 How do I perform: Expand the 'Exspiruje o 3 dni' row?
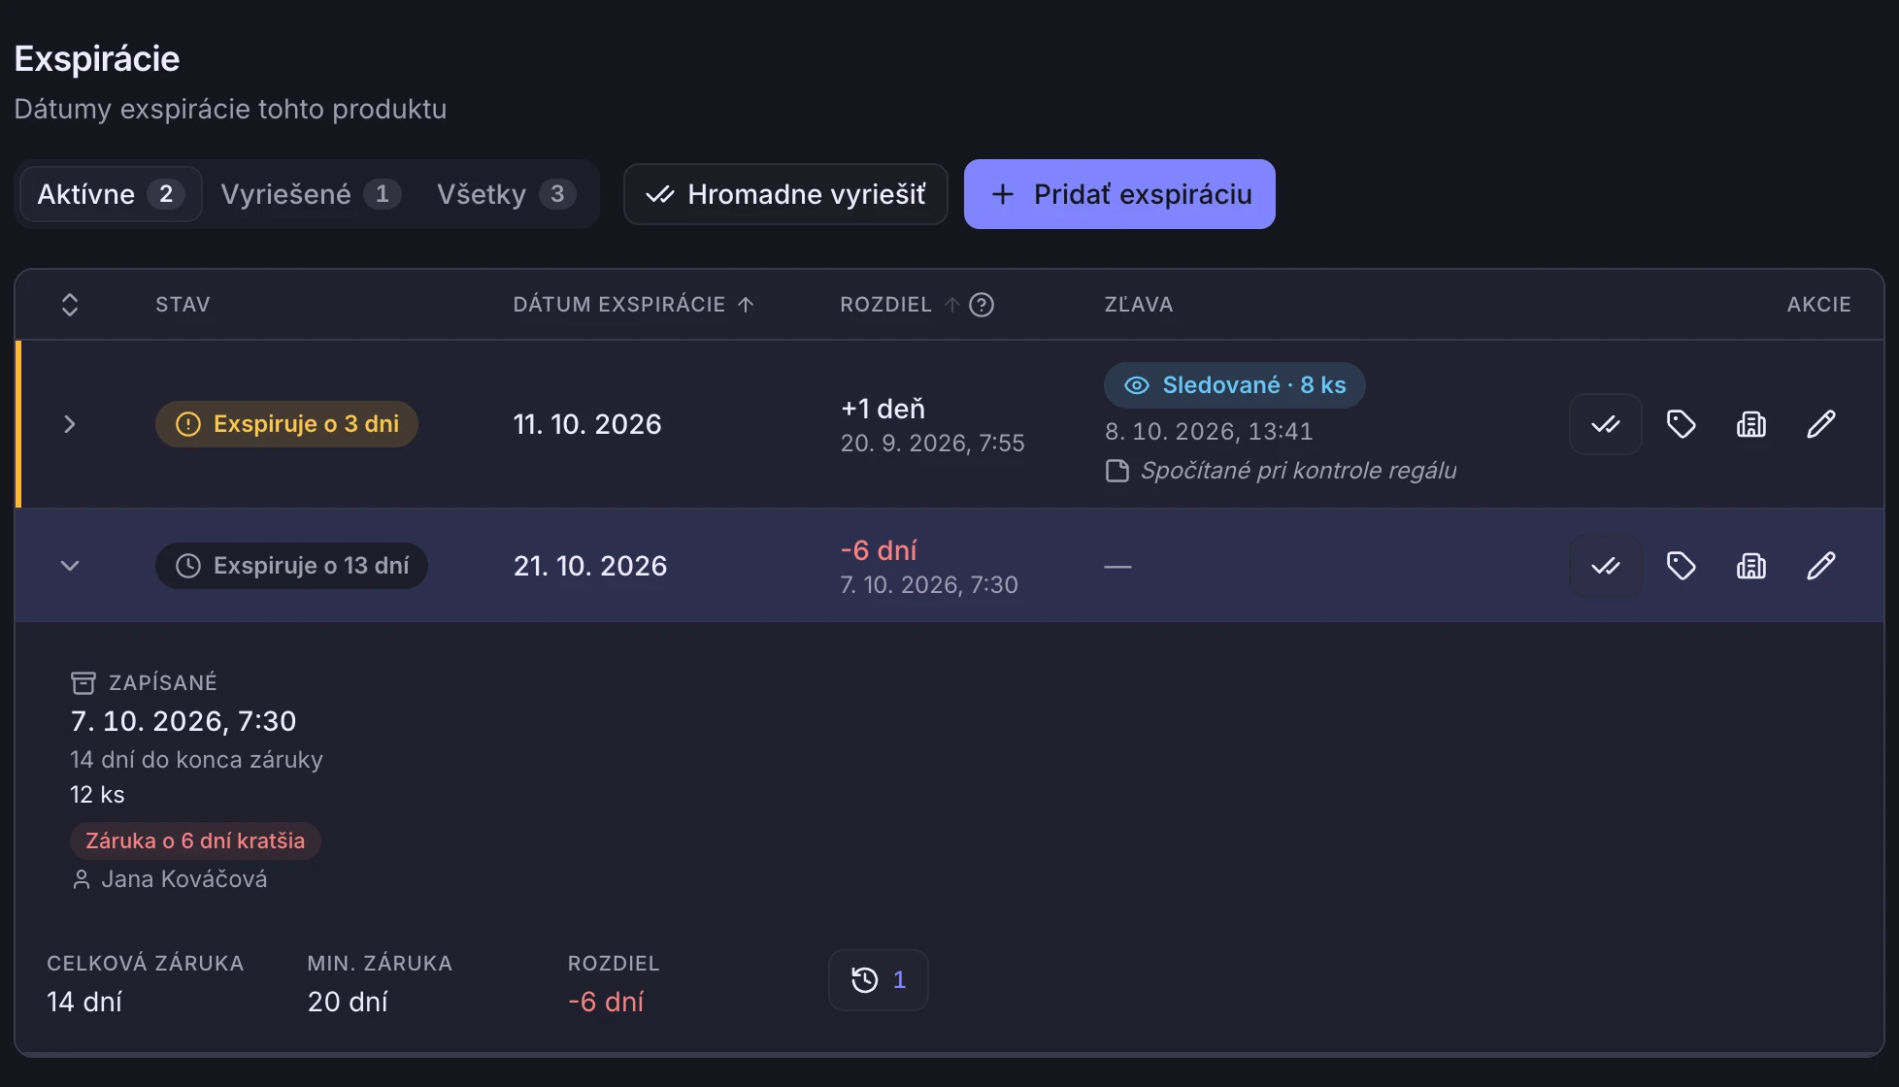pos(69,424)
